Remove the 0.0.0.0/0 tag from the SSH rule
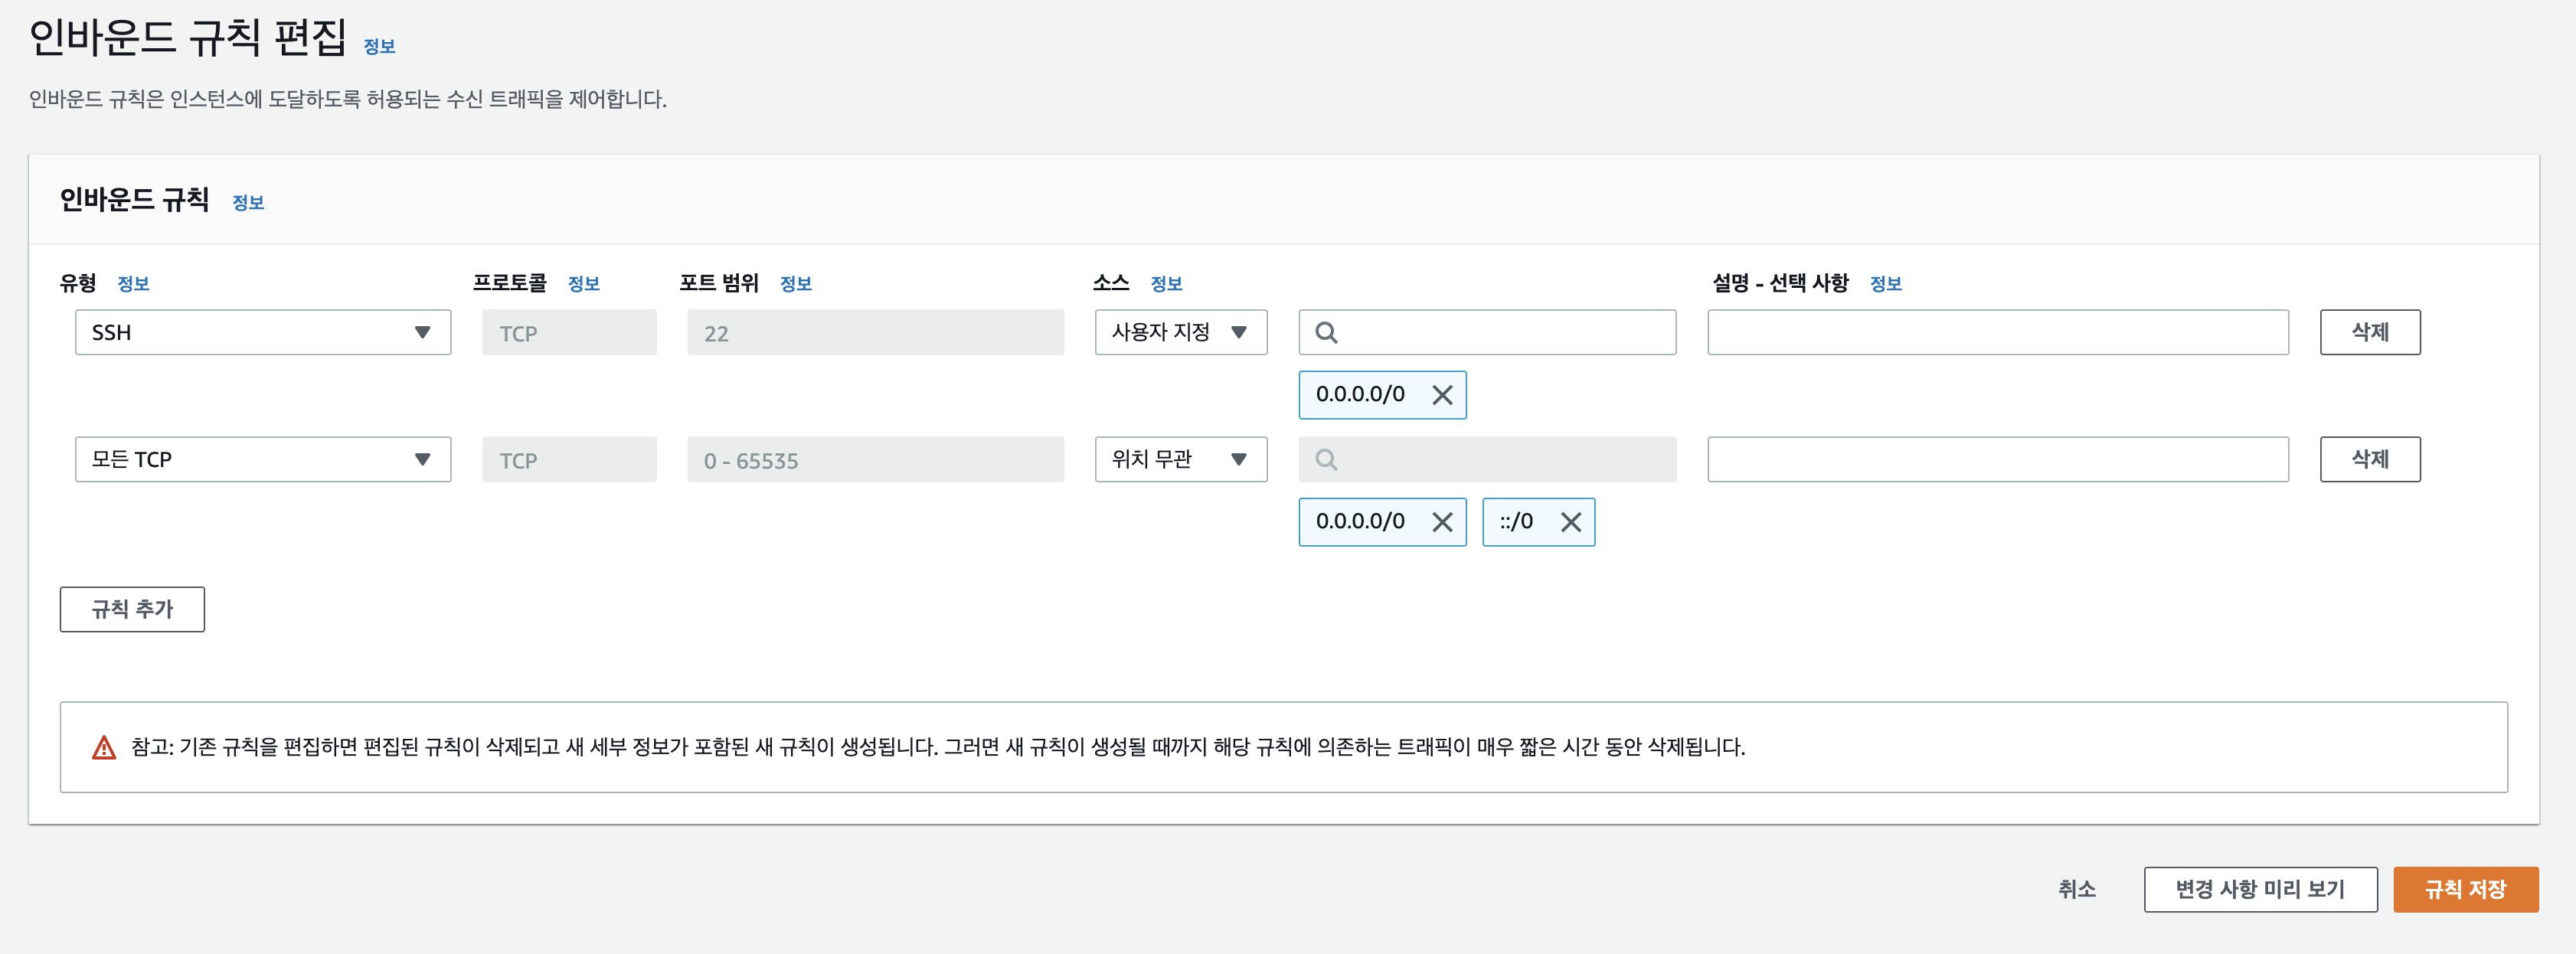The image size is (2576, 954). [x=1441, y=395]
